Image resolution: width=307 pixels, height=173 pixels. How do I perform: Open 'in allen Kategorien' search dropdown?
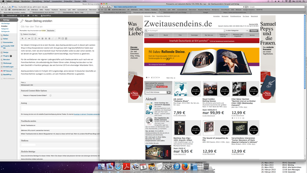(x=237, y=30)
